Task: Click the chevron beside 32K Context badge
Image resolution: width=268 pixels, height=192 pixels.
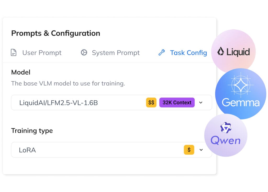Action: point(201,103)
